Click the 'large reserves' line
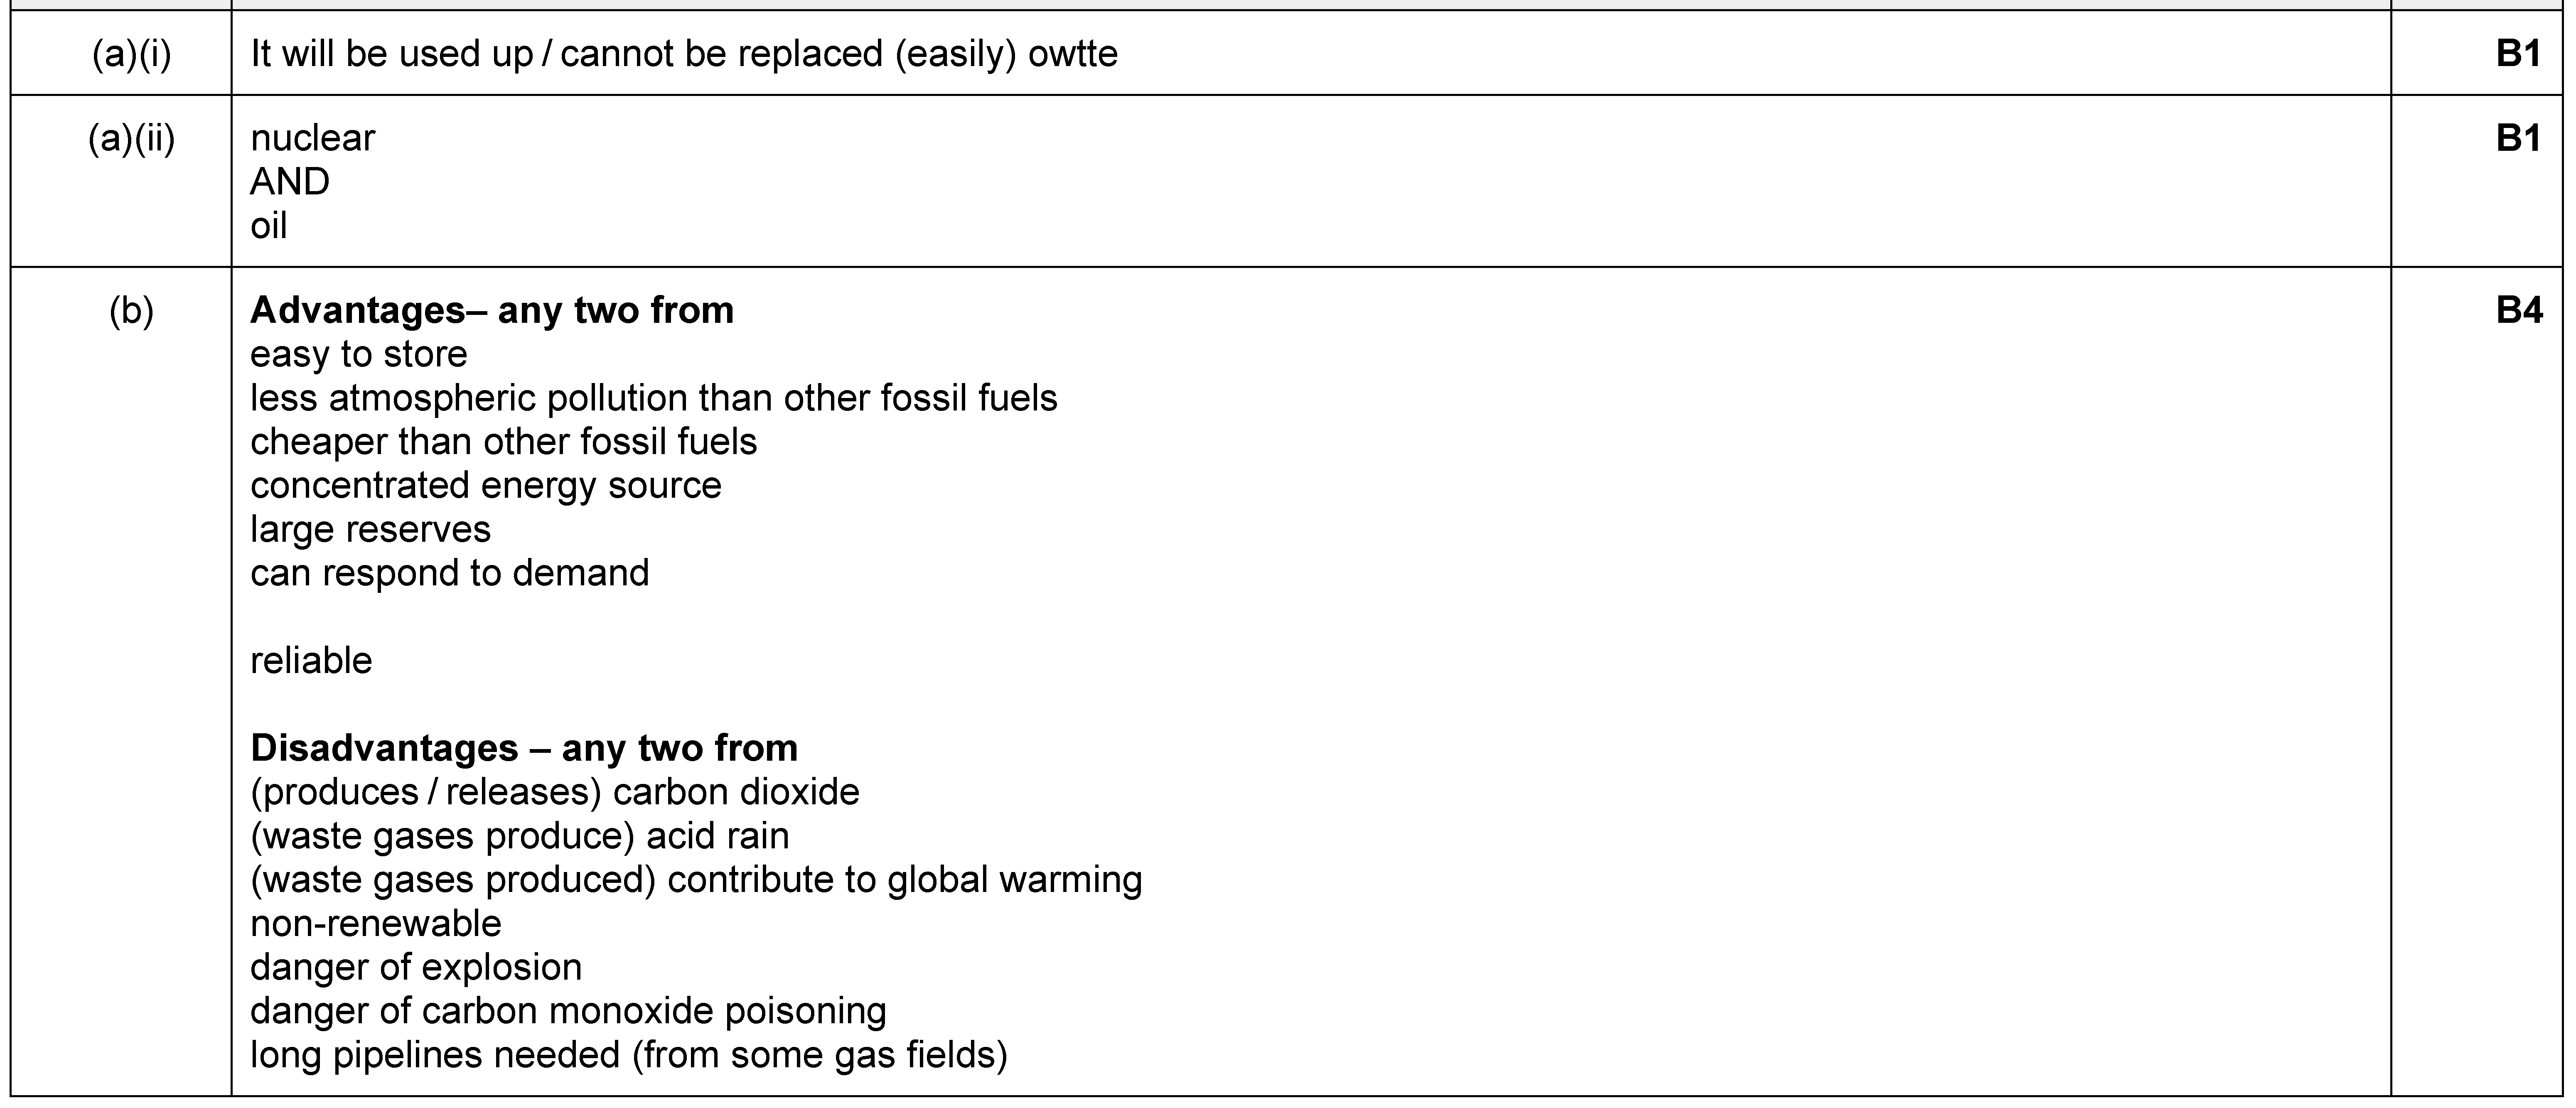2576x1108 pixels. tap(370, 529)
